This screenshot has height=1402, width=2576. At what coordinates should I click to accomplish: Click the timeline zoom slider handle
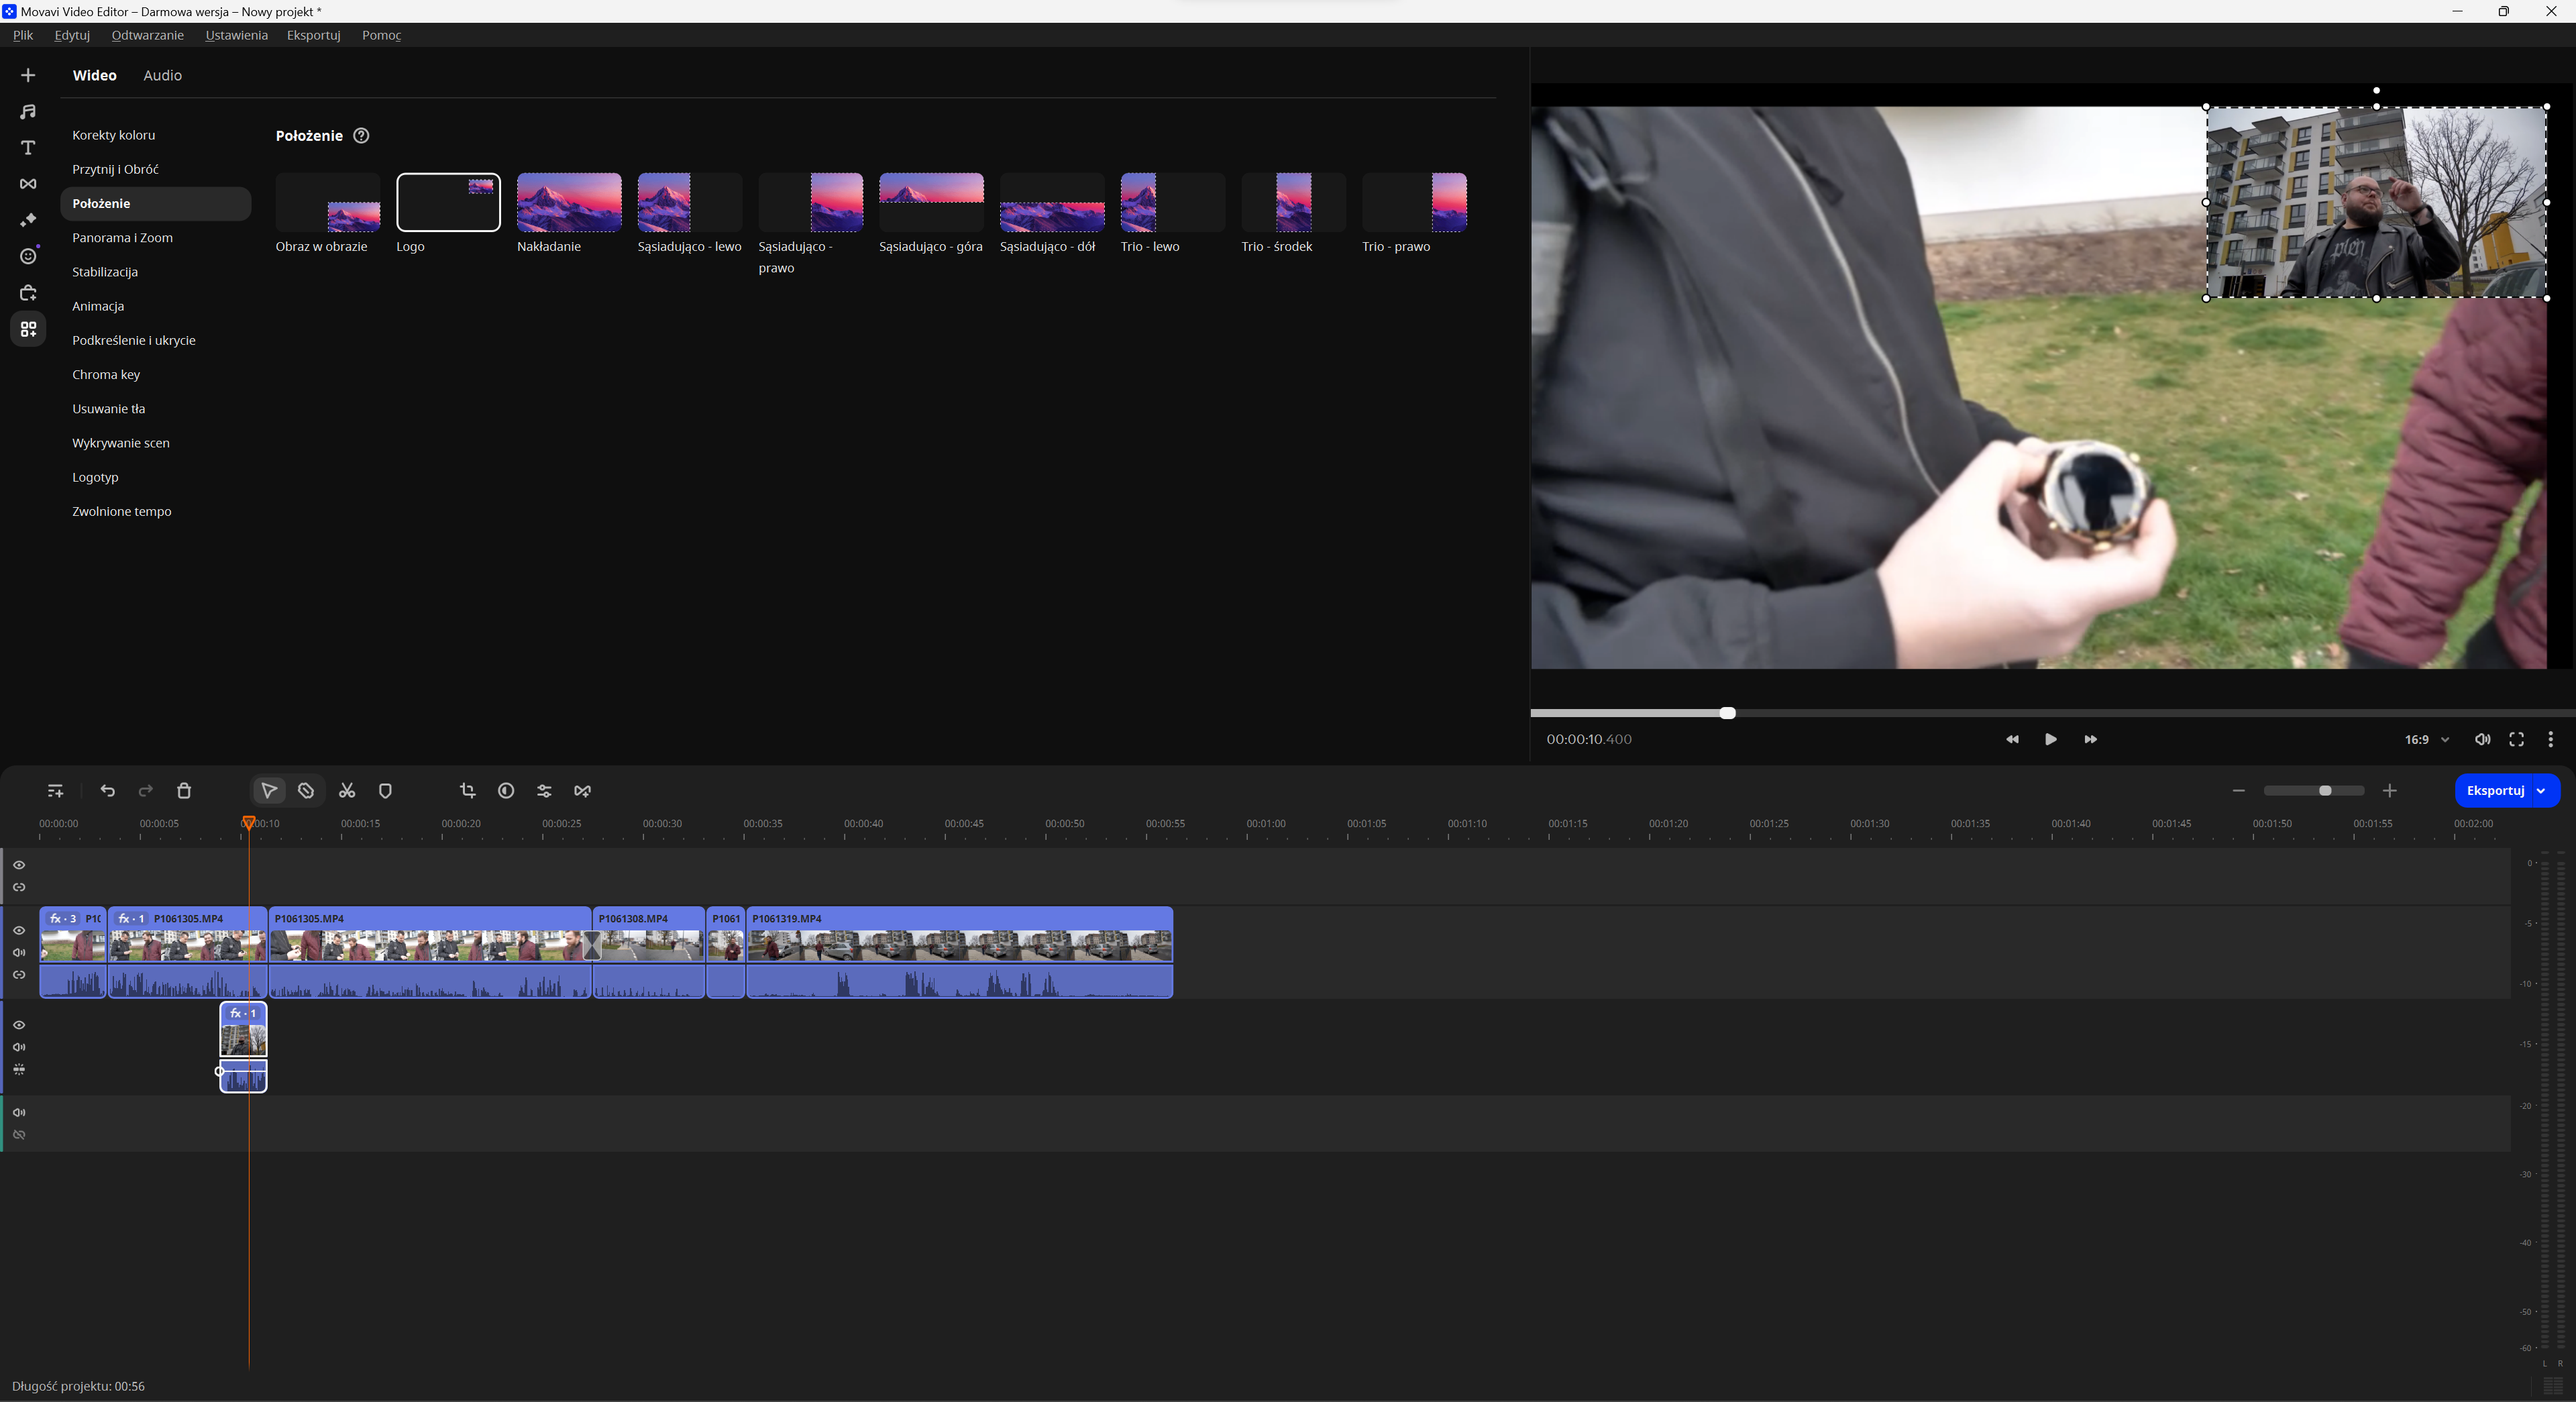2325,791
